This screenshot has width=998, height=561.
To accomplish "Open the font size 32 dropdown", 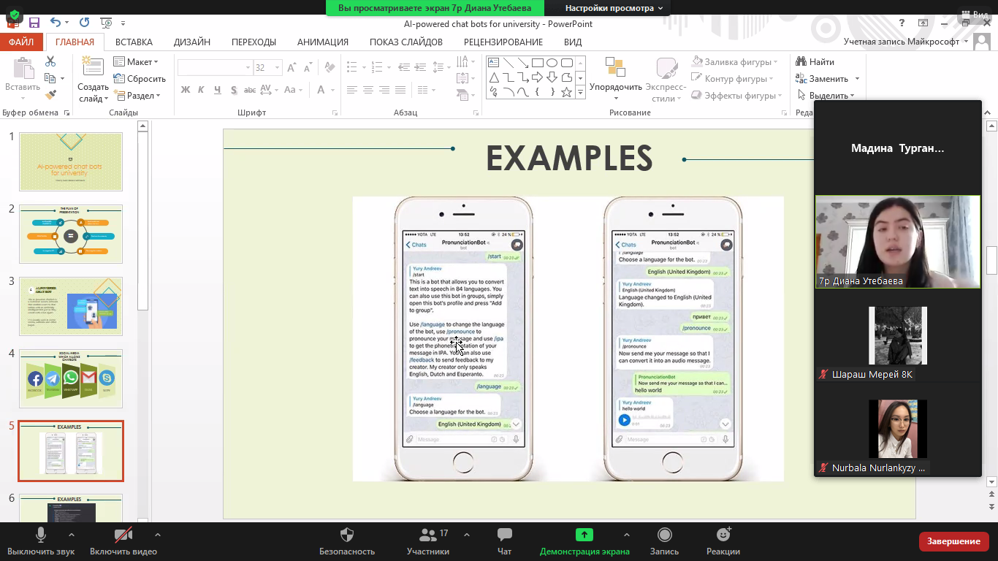I will click(278, 67).
